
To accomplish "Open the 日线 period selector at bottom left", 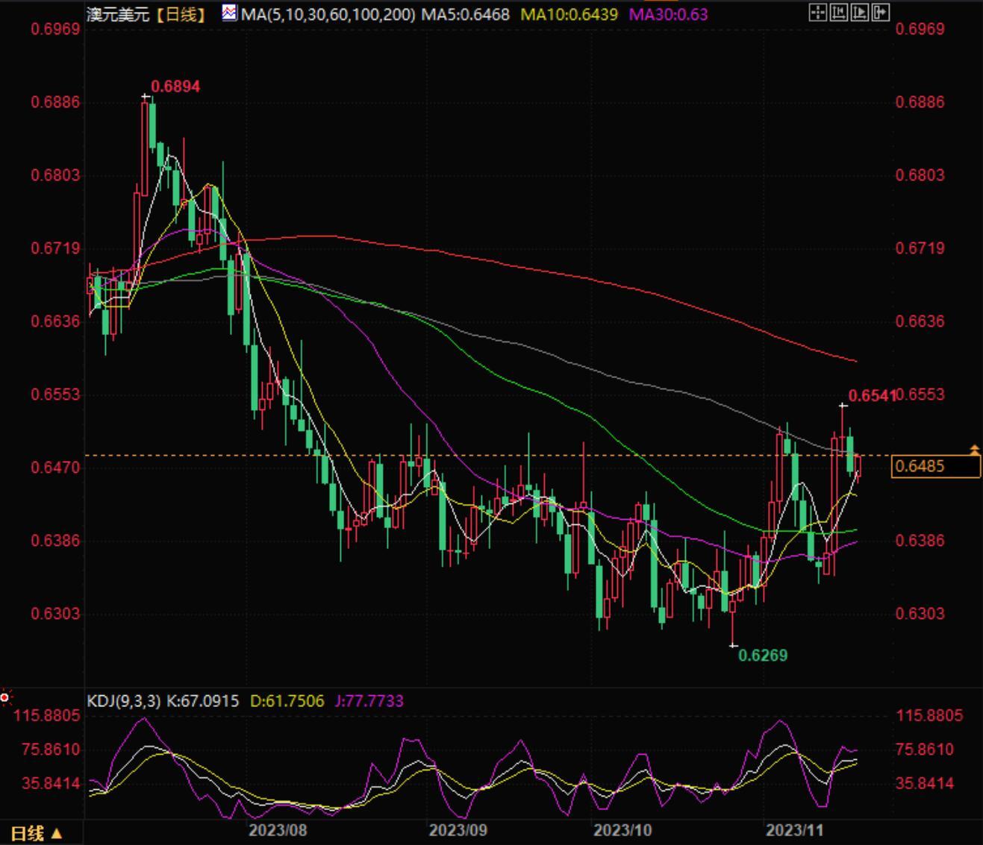I will pos(36,833).
